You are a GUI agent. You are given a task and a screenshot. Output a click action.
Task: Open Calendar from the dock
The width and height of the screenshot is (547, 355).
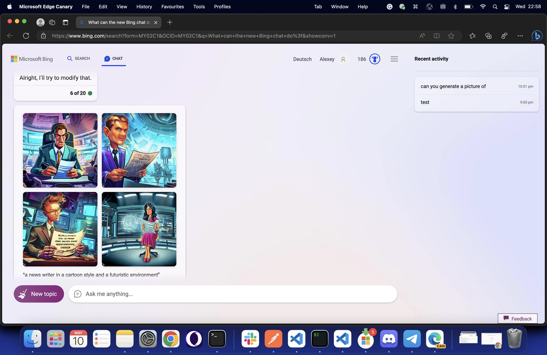click(78, 339)
